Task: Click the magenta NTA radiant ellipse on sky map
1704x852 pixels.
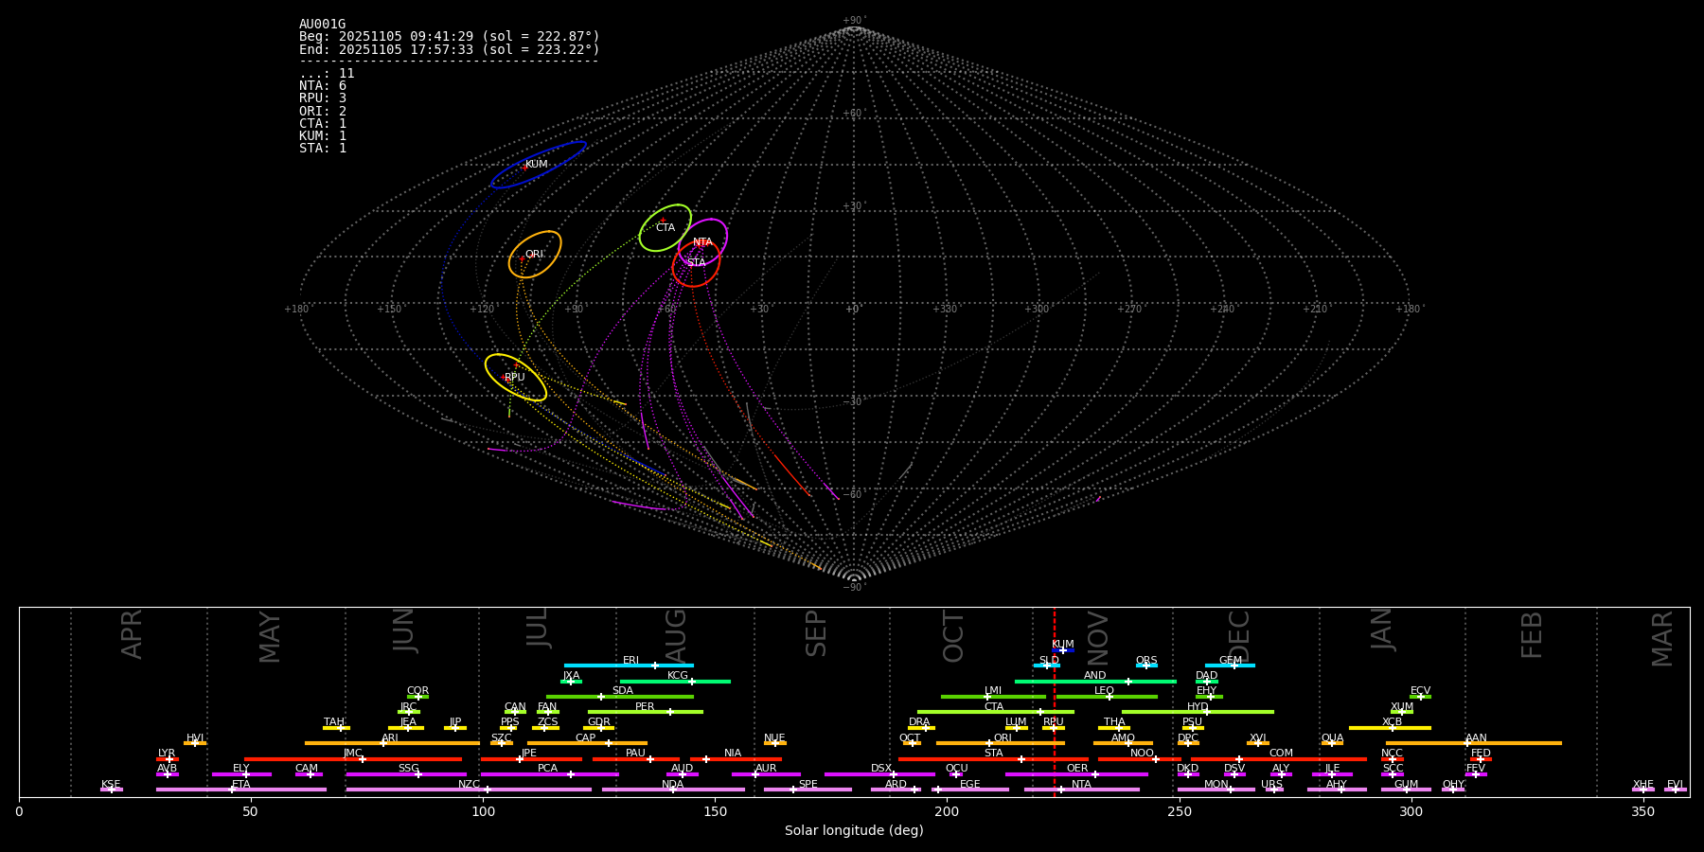Action: tap(702, 242)
